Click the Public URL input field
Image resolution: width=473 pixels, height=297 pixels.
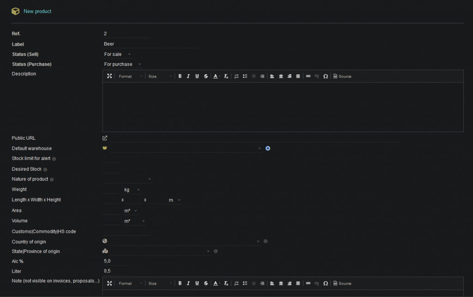(x=255, y=138)
